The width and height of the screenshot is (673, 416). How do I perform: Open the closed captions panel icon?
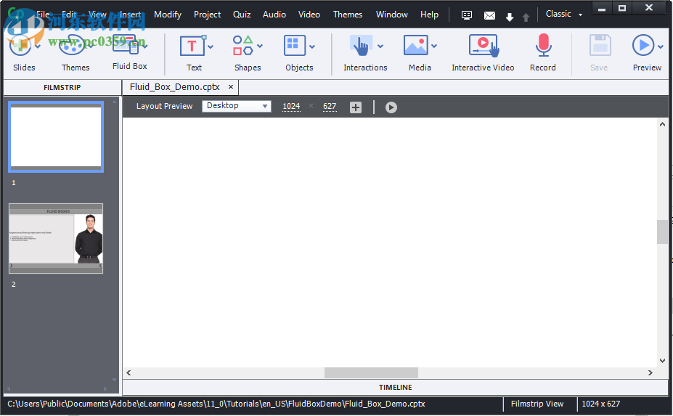click(x=467, y=15)
